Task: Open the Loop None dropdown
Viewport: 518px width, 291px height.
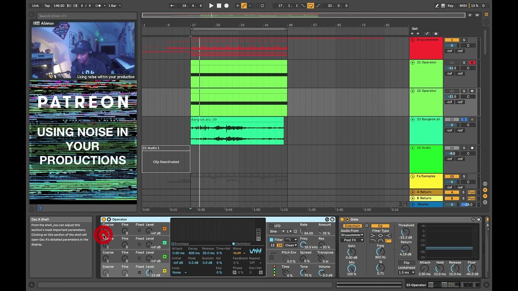Action: [x=180, y=272]
